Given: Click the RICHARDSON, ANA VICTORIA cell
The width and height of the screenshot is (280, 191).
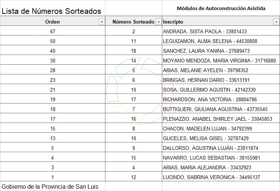Looking at the screenshot, I should point(210,99).
